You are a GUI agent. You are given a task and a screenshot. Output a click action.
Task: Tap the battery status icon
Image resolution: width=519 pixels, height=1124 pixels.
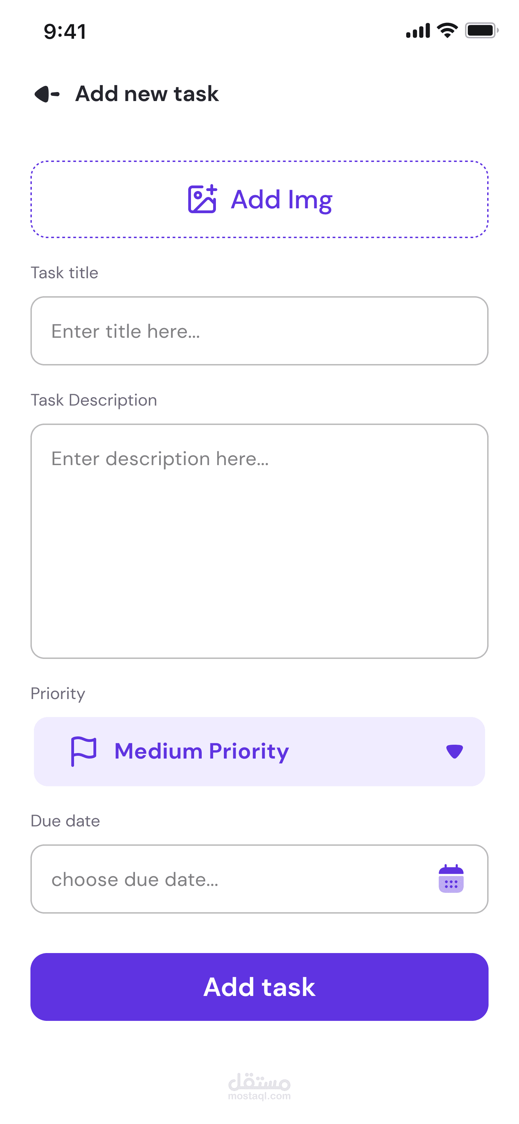[481, 30]
